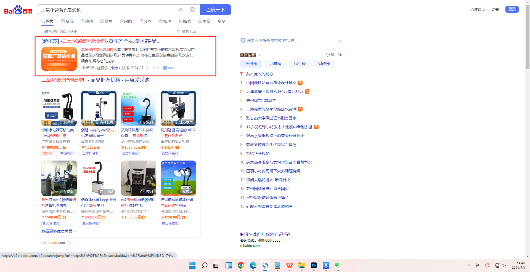
Task: Click the 百度一下 search button
Action: click(215, 10)
